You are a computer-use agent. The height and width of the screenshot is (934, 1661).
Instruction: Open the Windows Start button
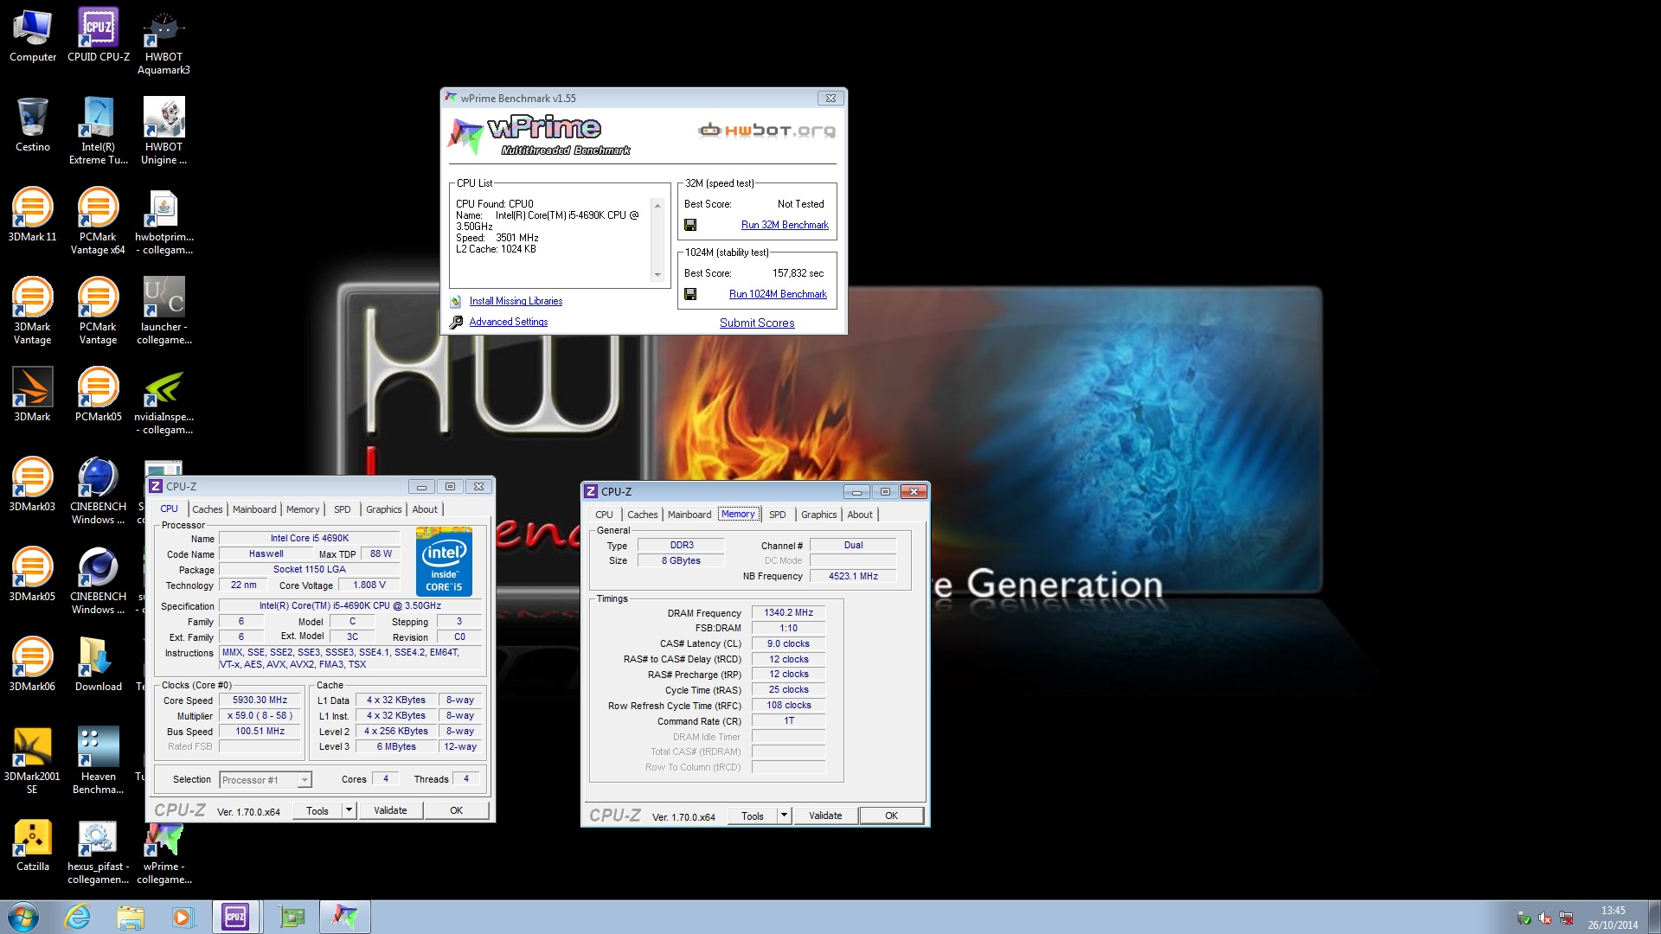point(23,917)
